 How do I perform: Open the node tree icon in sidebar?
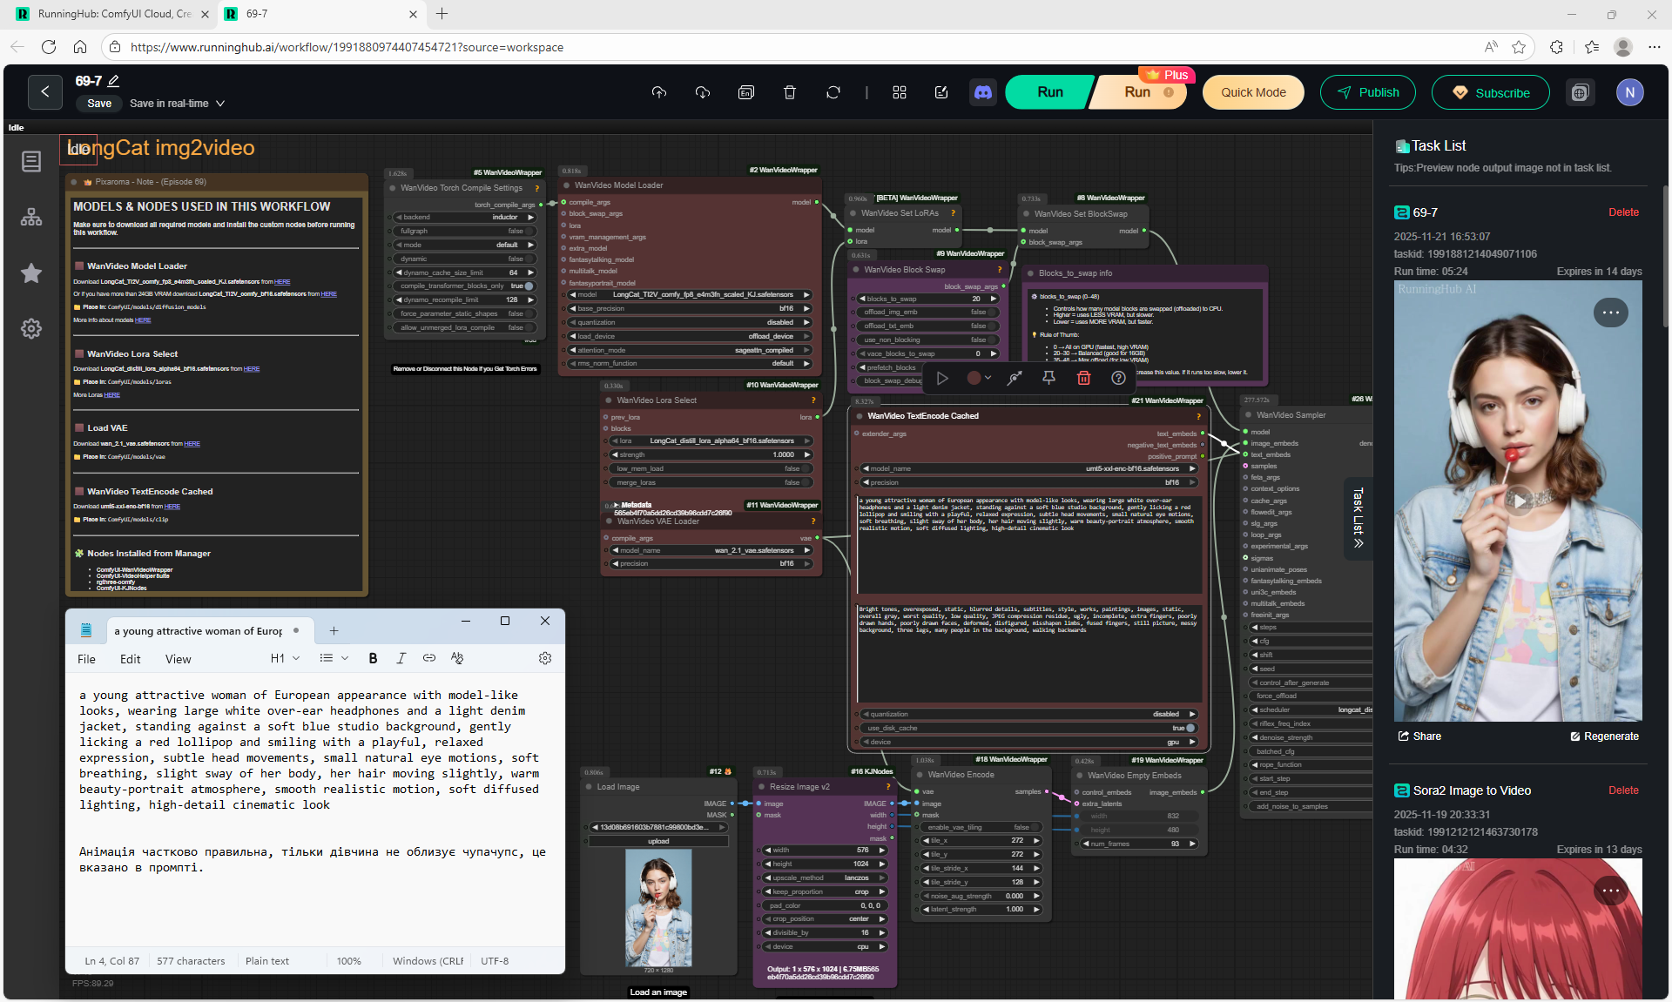tap(31, 218)
